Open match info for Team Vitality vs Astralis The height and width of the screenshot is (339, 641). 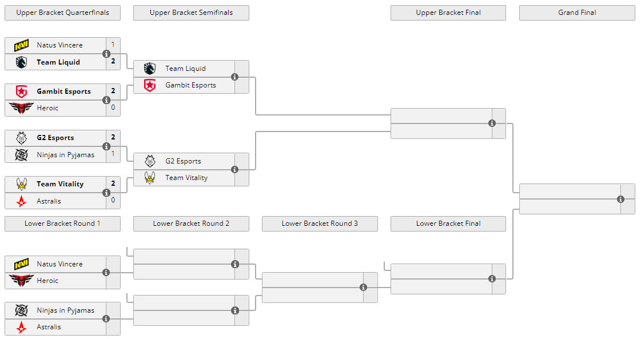[106, 193]
